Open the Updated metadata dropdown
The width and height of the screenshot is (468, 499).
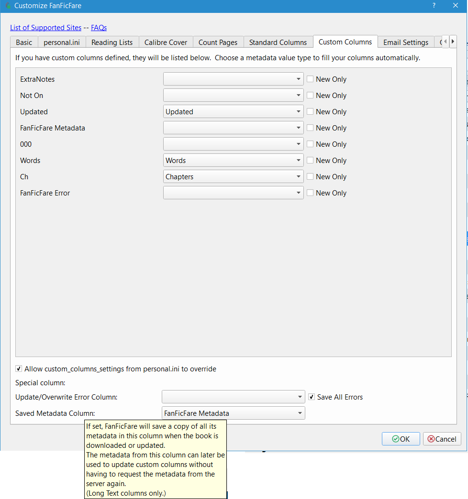pyautogui.click(x=233, y=111)
